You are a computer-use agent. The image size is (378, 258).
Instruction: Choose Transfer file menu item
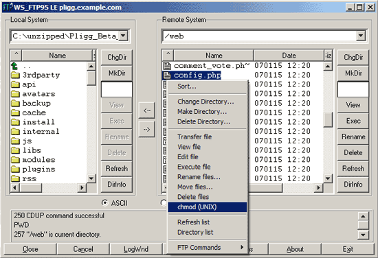208,137
